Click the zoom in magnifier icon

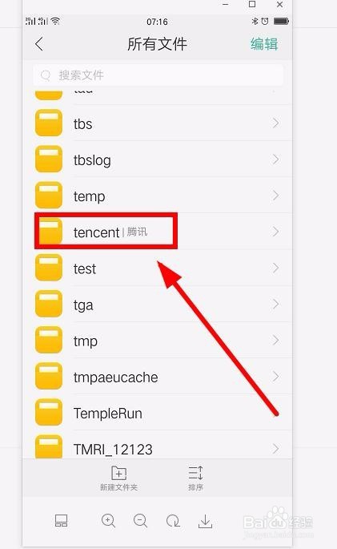click(108, 521)
